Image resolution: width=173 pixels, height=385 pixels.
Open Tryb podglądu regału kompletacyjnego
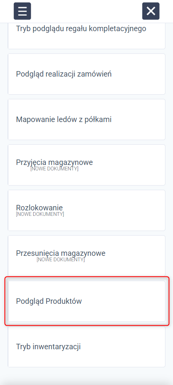click(86, 36)
